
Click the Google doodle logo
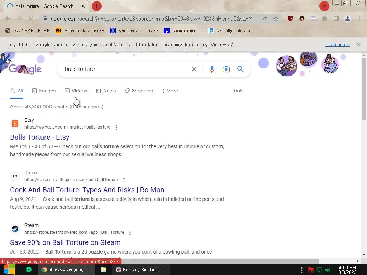pos(25,69)
